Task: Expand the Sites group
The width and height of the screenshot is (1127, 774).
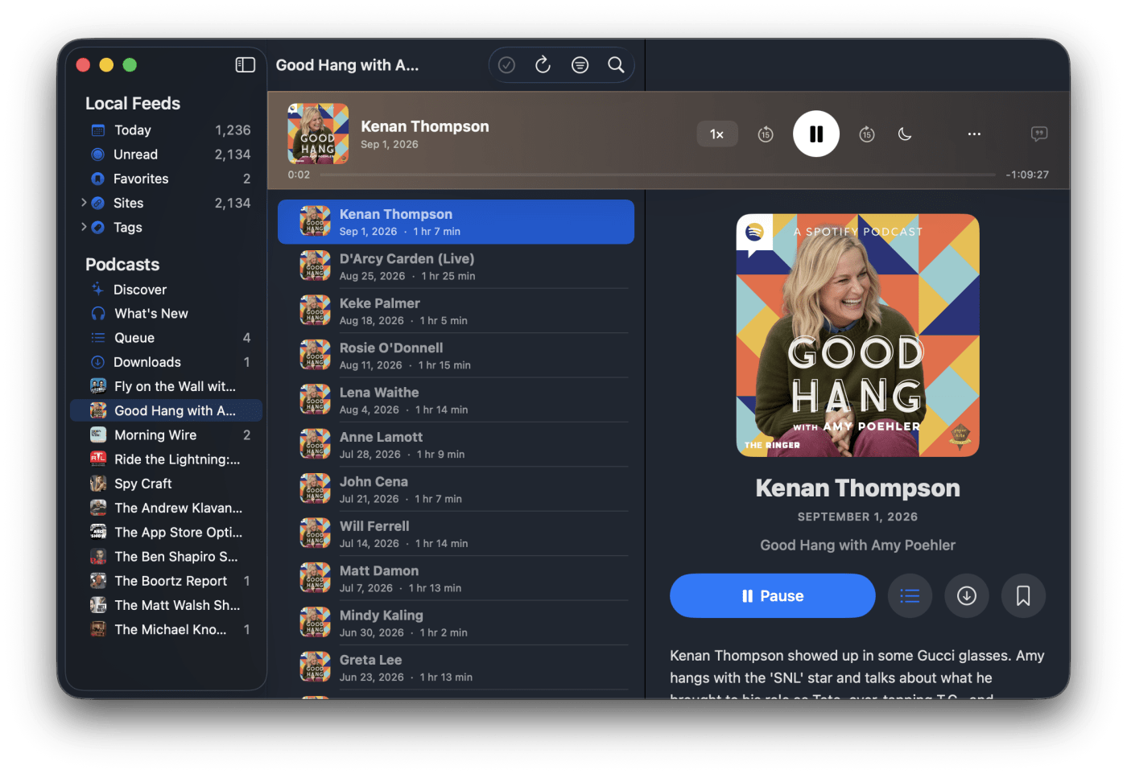Action: tap(83, 204)
